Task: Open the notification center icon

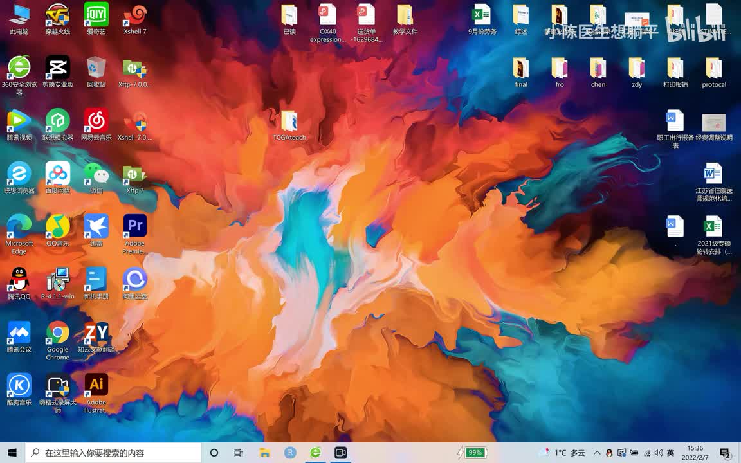Action: tap(726, 453)
